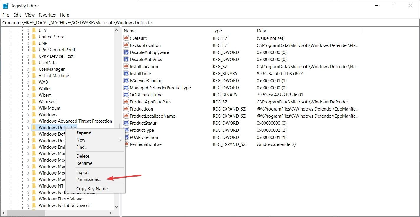Screen dimensions: 420x217
Task: Click the ProductAppDataPath string icon
Action: tap(126, 102)
